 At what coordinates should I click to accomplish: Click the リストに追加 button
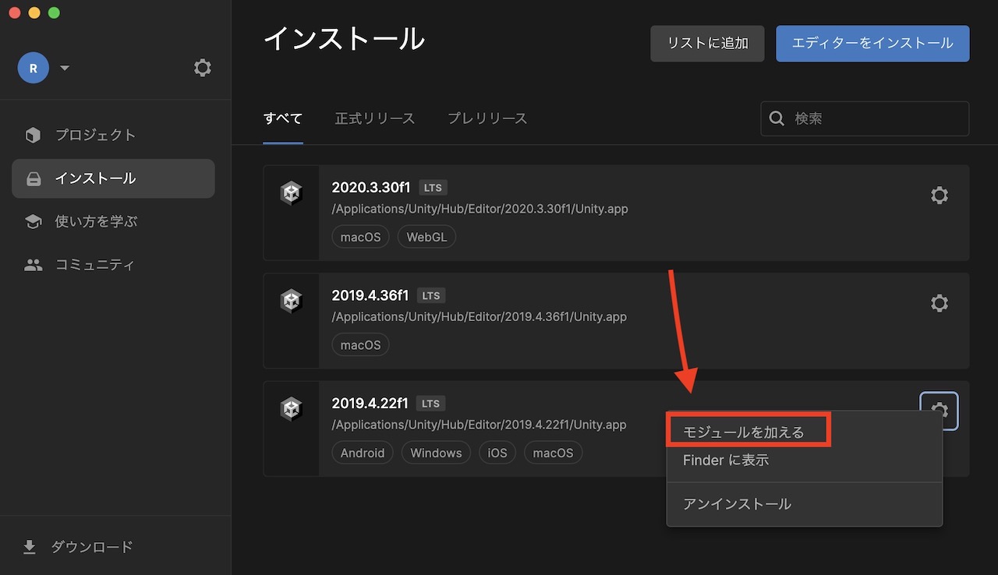point(706,44)
